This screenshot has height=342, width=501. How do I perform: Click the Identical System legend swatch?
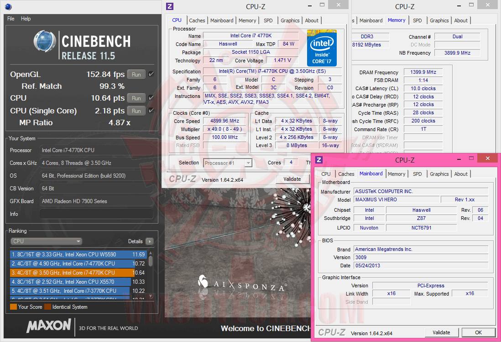47,307
